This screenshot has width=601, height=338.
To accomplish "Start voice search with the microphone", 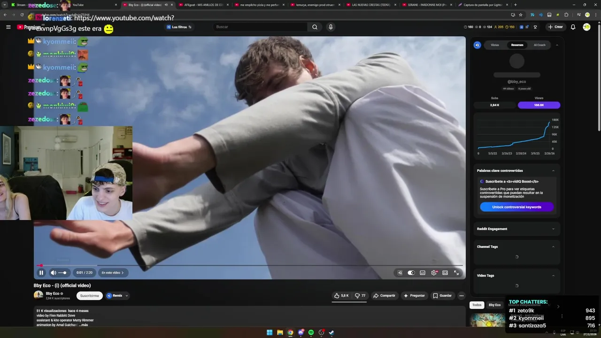I will click(x=331, y=27).
